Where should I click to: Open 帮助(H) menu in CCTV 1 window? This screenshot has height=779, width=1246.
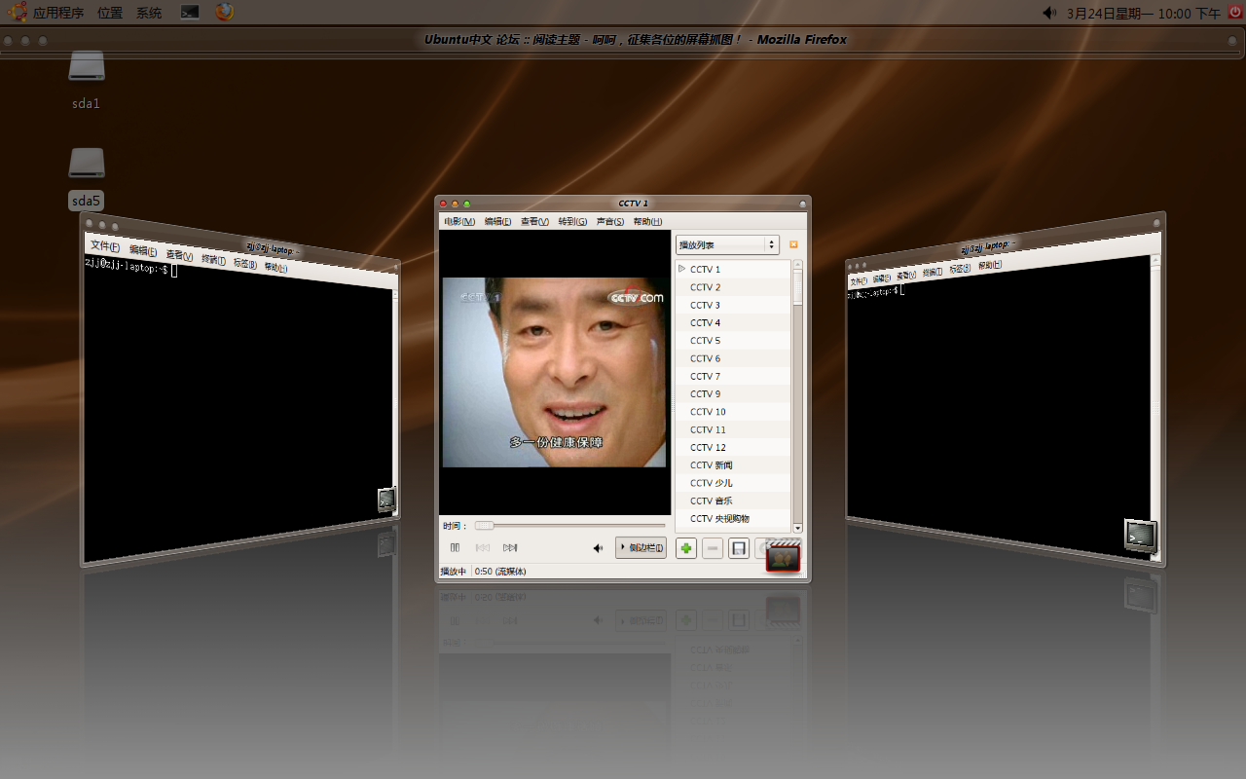click(647, 222)
